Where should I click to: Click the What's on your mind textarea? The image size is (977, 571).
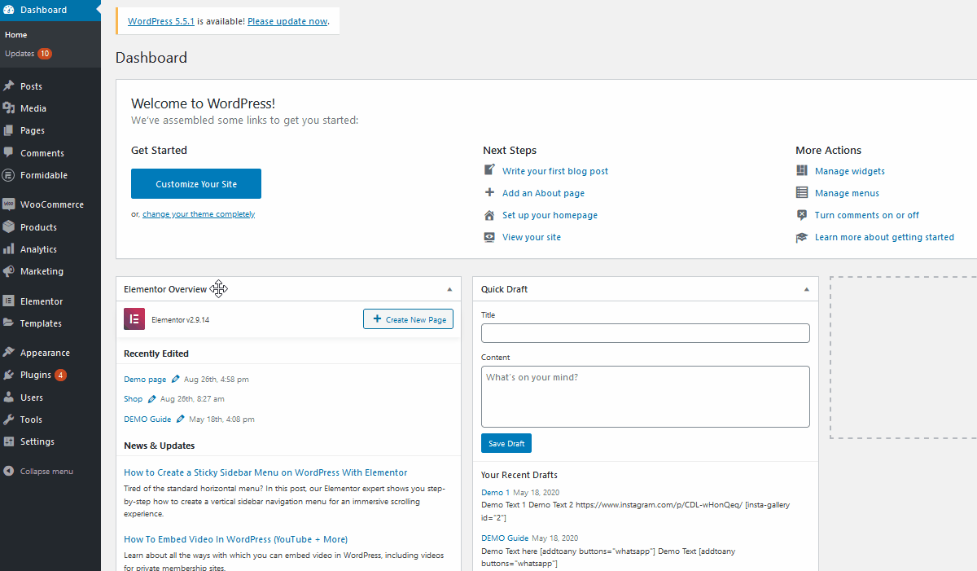[x=646, y=397]
